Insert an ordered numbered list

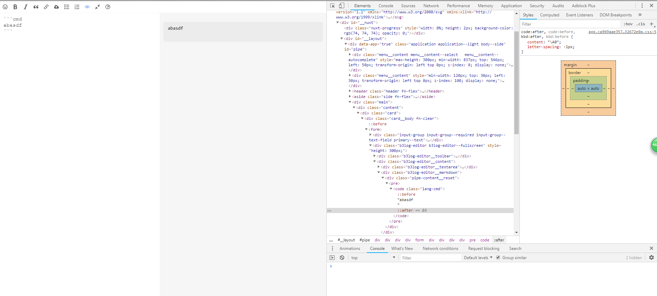point(77,7)
